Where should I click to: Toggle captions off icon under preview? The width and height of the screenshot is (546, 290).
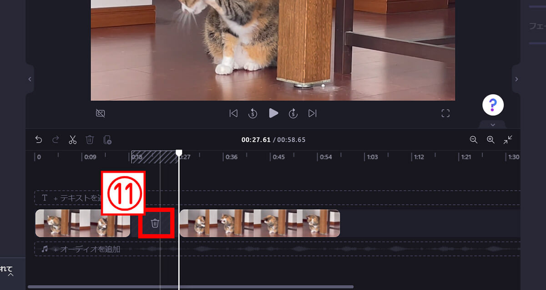point(101,114)
